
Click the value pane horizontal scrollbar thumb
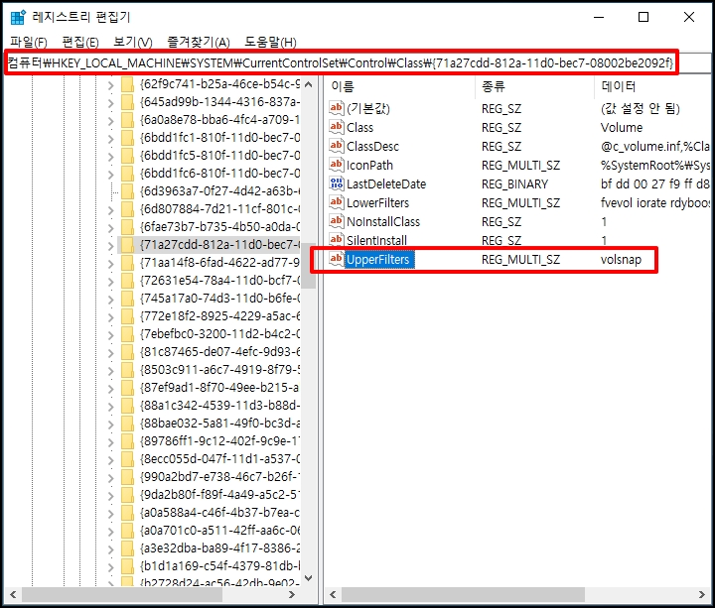tap(464, 594)
